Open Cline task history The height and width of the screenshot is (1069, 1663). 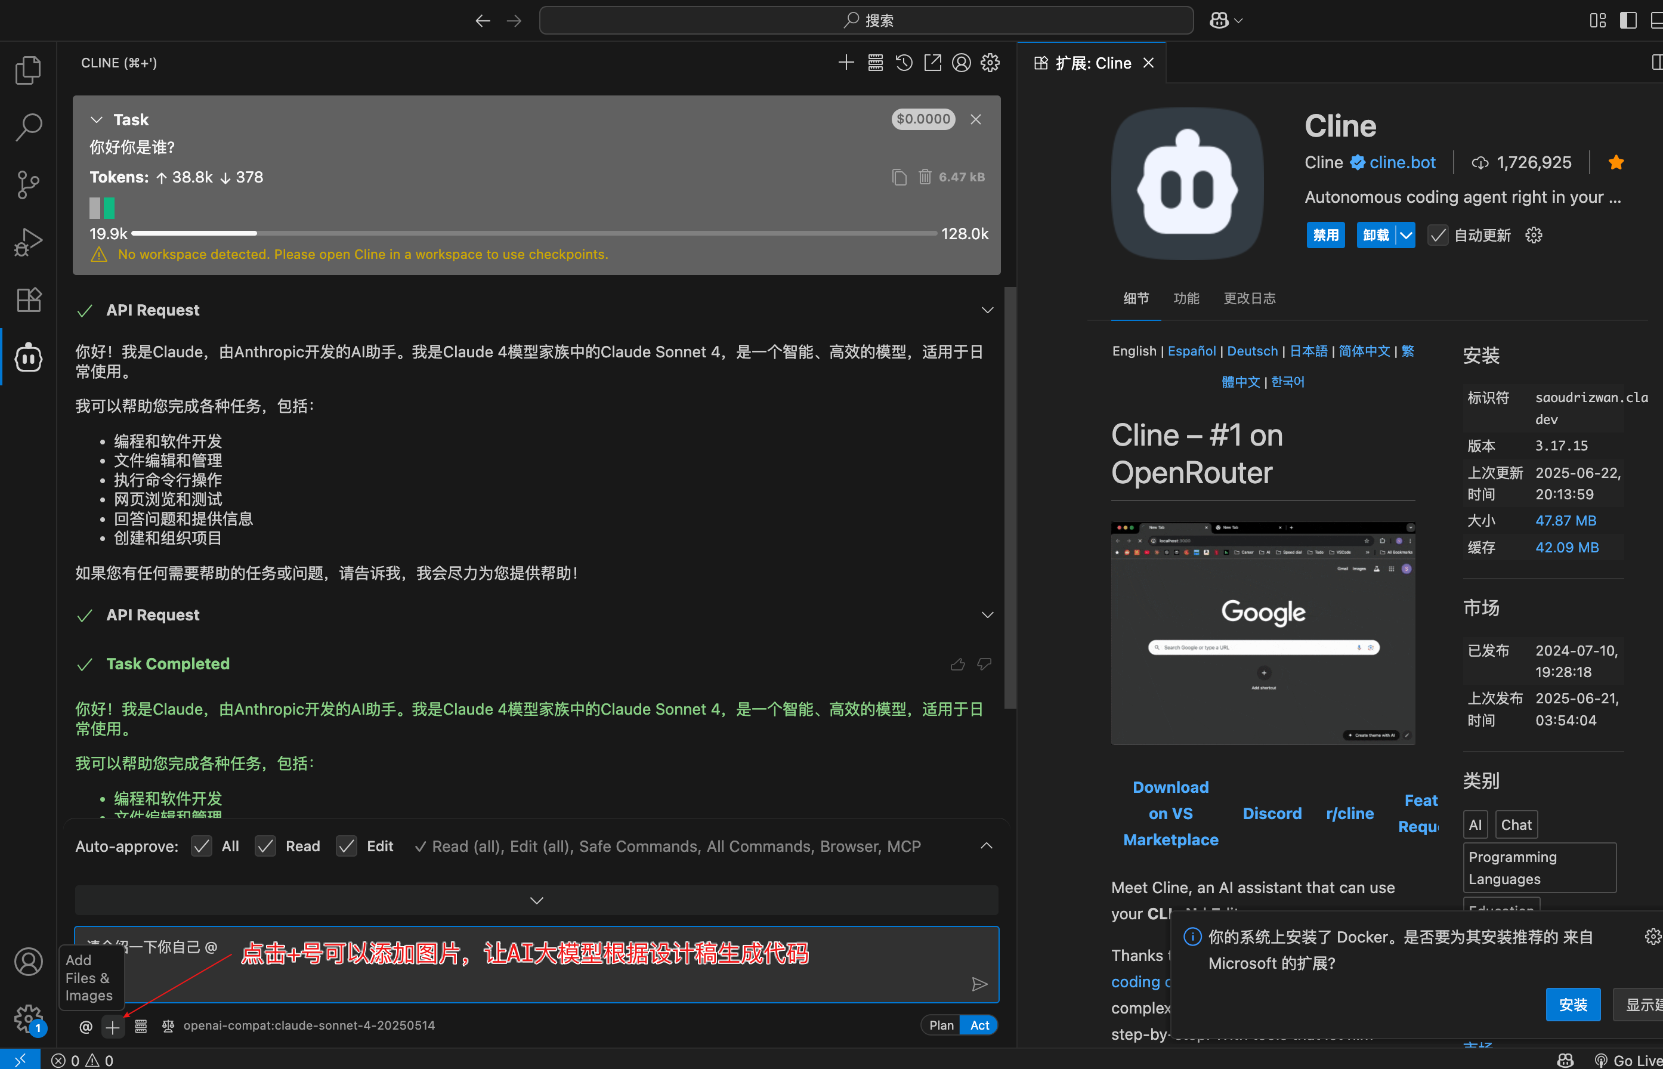[x=904, y=63]
